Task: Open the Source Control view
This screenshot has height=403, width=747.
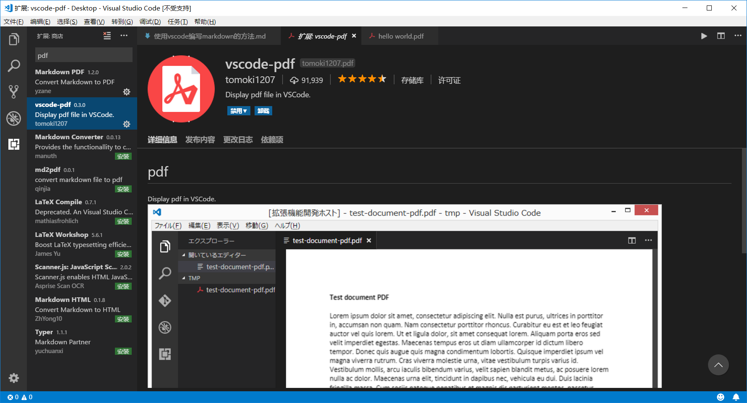Action: coord(14,92)
